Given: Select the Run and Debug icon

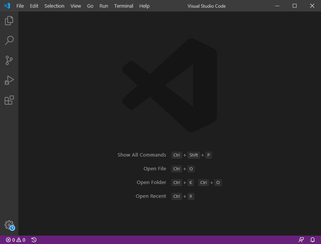Looking at the screenshot, I should (x=9, y=80).
